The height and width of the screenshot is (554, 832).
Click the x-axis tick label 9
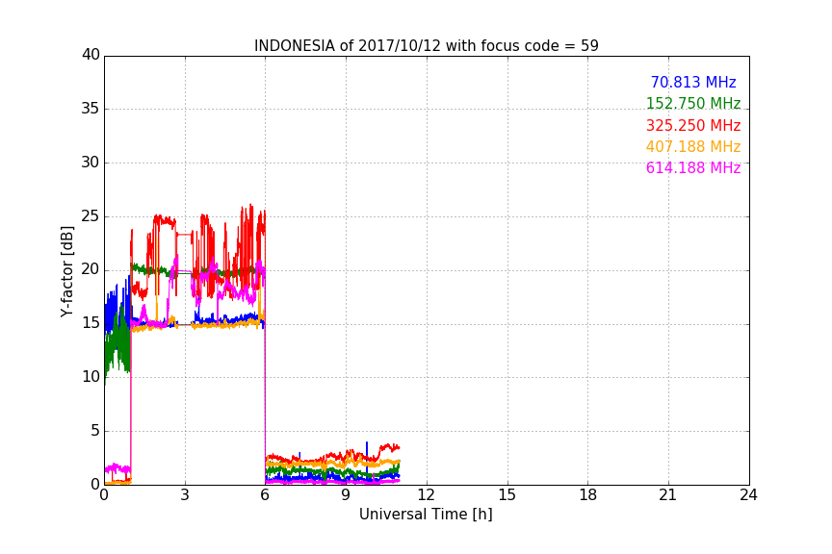pos(346,495)
